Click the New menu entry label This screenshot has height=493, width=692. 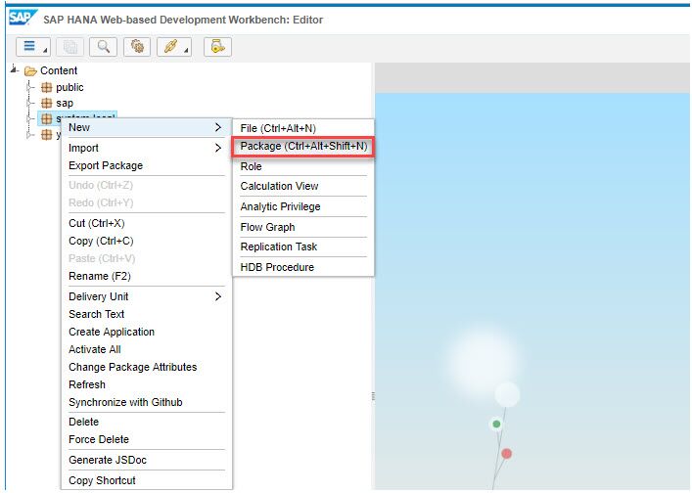(79, 127)
